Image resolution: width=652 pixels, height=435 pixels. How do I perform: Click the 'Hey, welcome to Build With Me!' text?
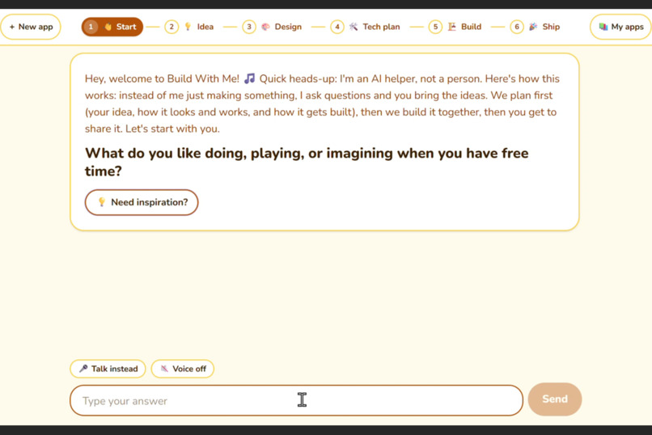tap(162, 79)
